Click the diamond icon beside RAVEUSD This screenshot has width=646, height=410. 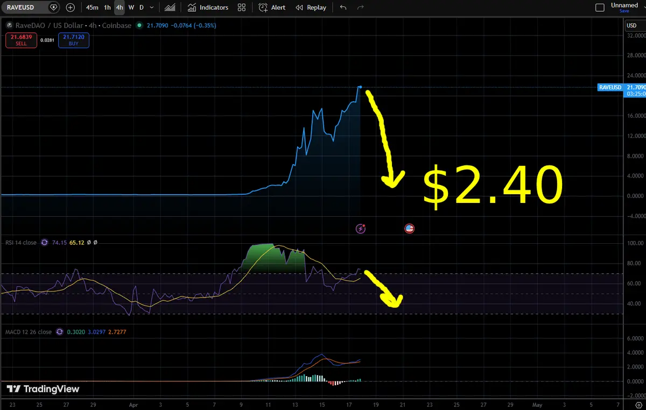(53, 8)
